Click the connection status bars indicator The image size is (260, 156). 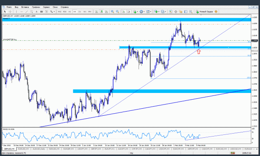(233, 153)
